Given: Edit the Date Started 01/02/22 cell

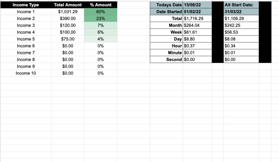Looking at the screenshot, I should 197,12.
